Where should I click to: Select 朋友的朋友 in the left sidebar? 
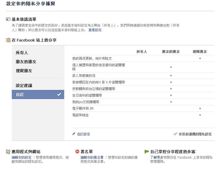(x=26, y=62)
